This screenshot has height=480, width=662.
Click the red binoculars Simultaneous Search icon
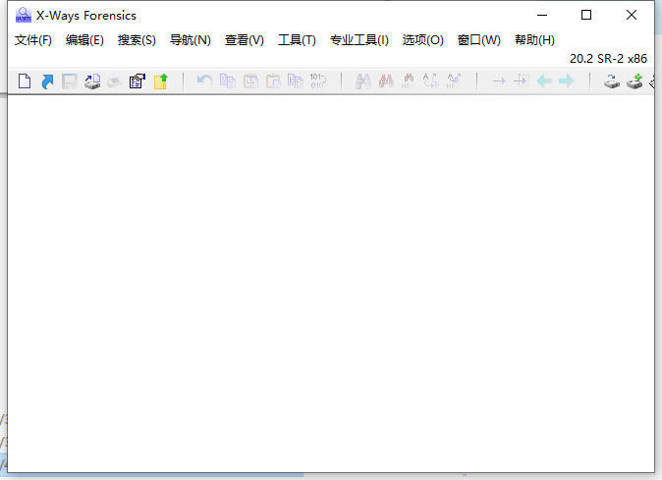tap(386, 80)
